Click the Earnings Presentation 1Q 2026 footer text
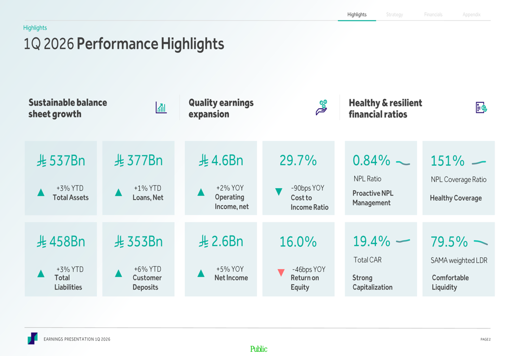The image size is (520, 356). (x=77, y=339)
